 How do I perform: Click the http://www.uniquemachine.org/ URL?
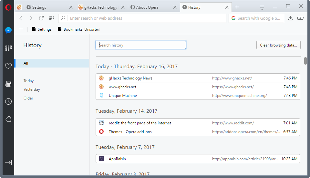[239, 96]
